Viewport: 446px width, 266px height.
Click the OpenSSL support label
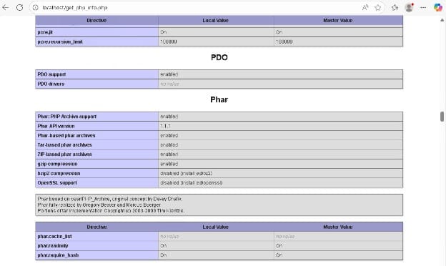click(57, 183)
